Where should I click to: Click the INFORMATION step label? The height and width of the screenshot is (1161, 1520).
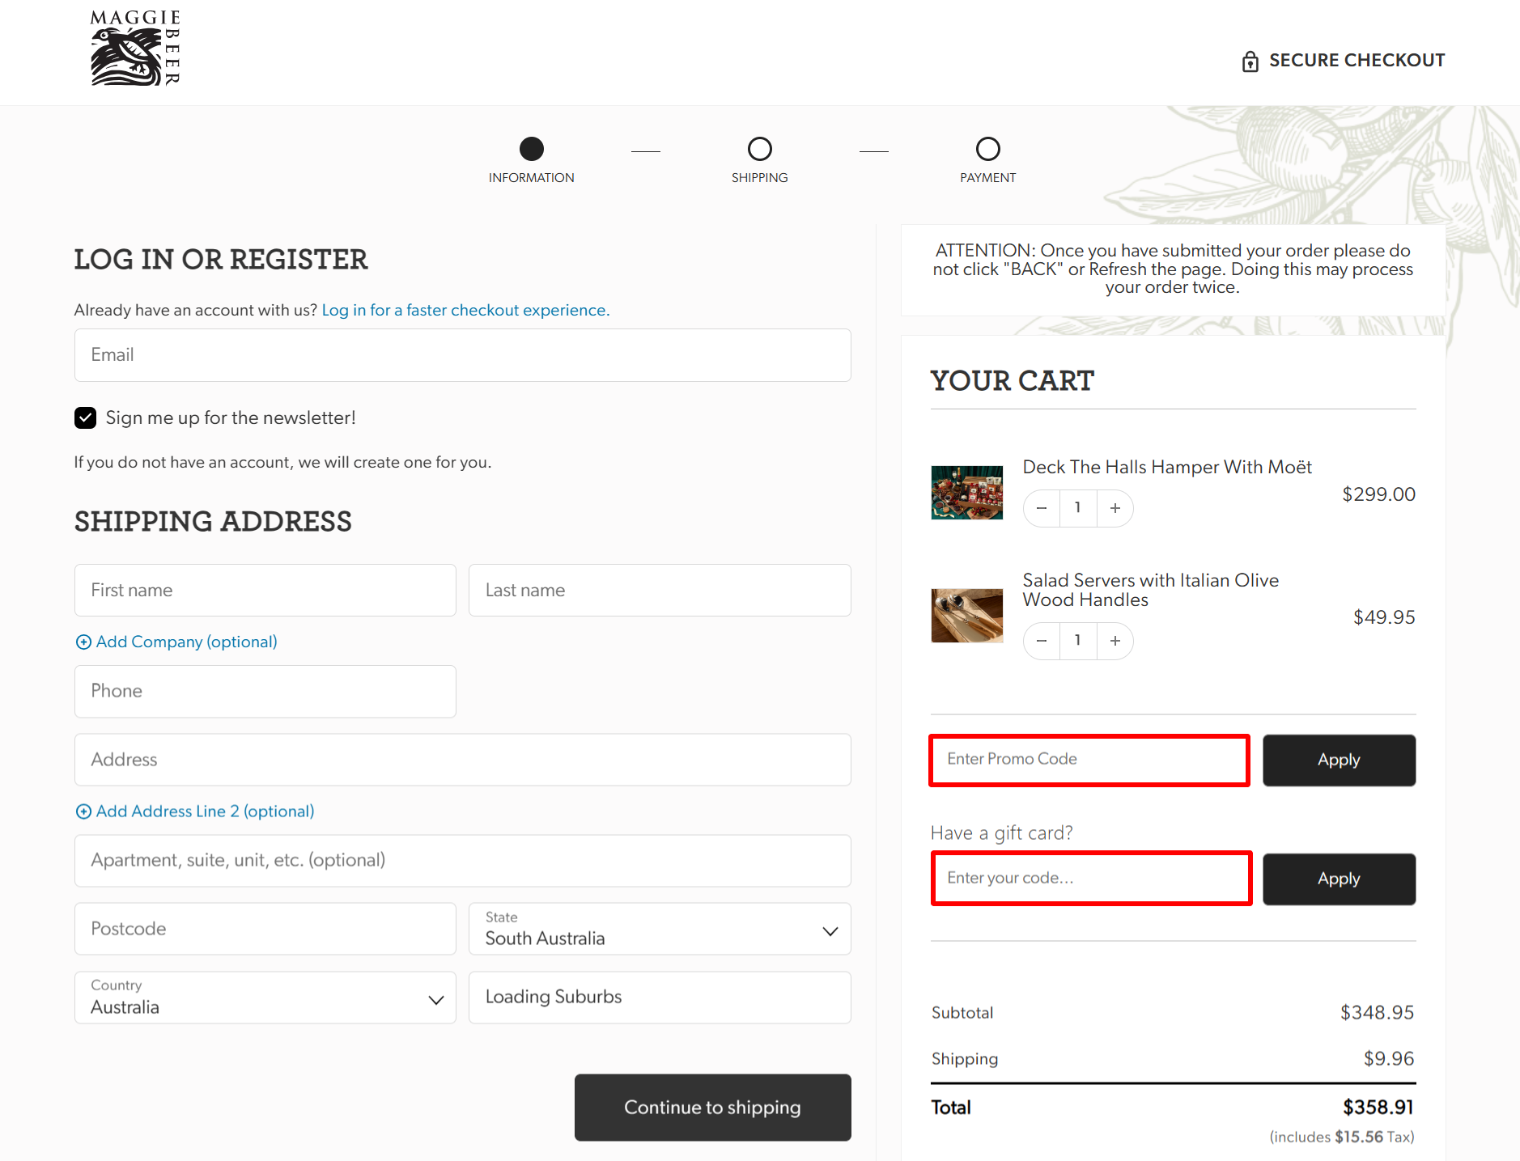[x=531, y=177]
